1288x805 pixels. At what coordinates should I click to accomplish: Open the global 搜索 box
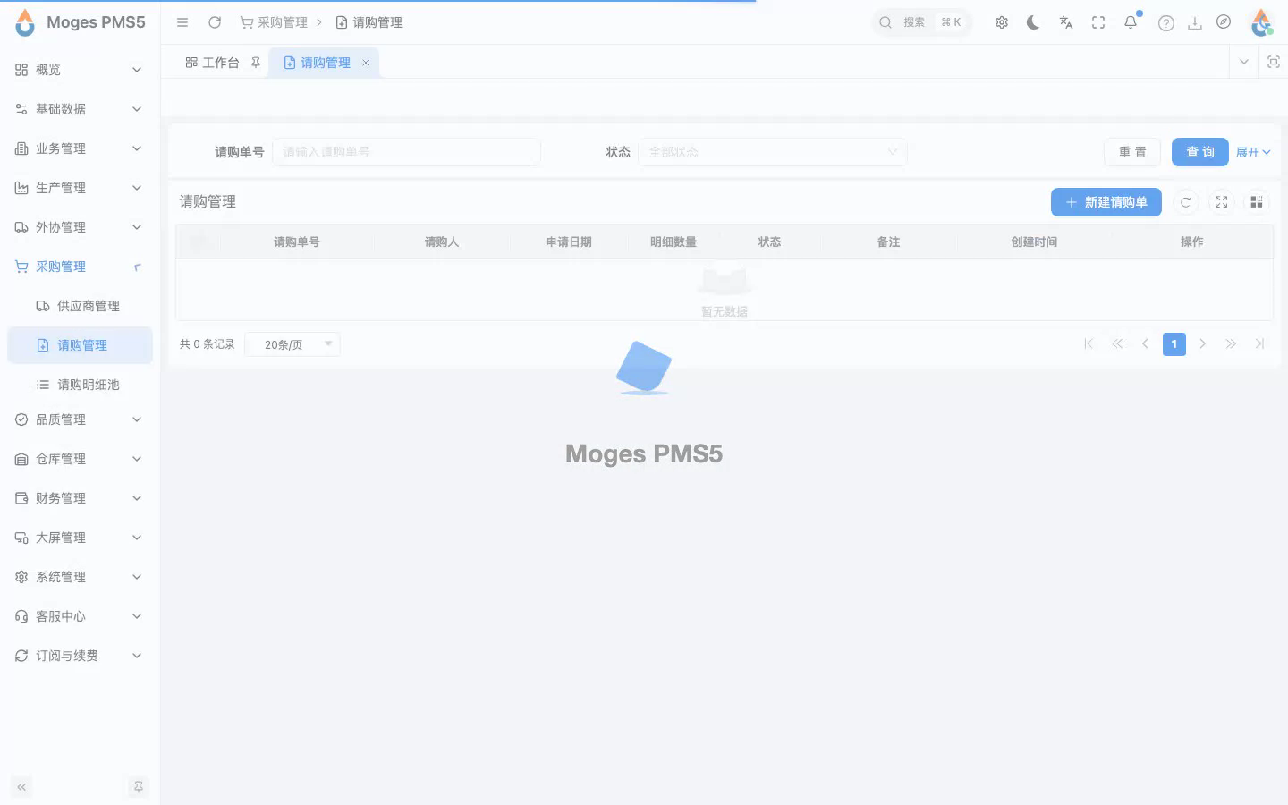[922, 22]
